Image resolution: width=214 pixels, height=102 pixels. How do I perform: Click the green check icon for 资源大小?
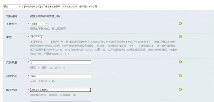pyautogui.click(x=180, y=76)
